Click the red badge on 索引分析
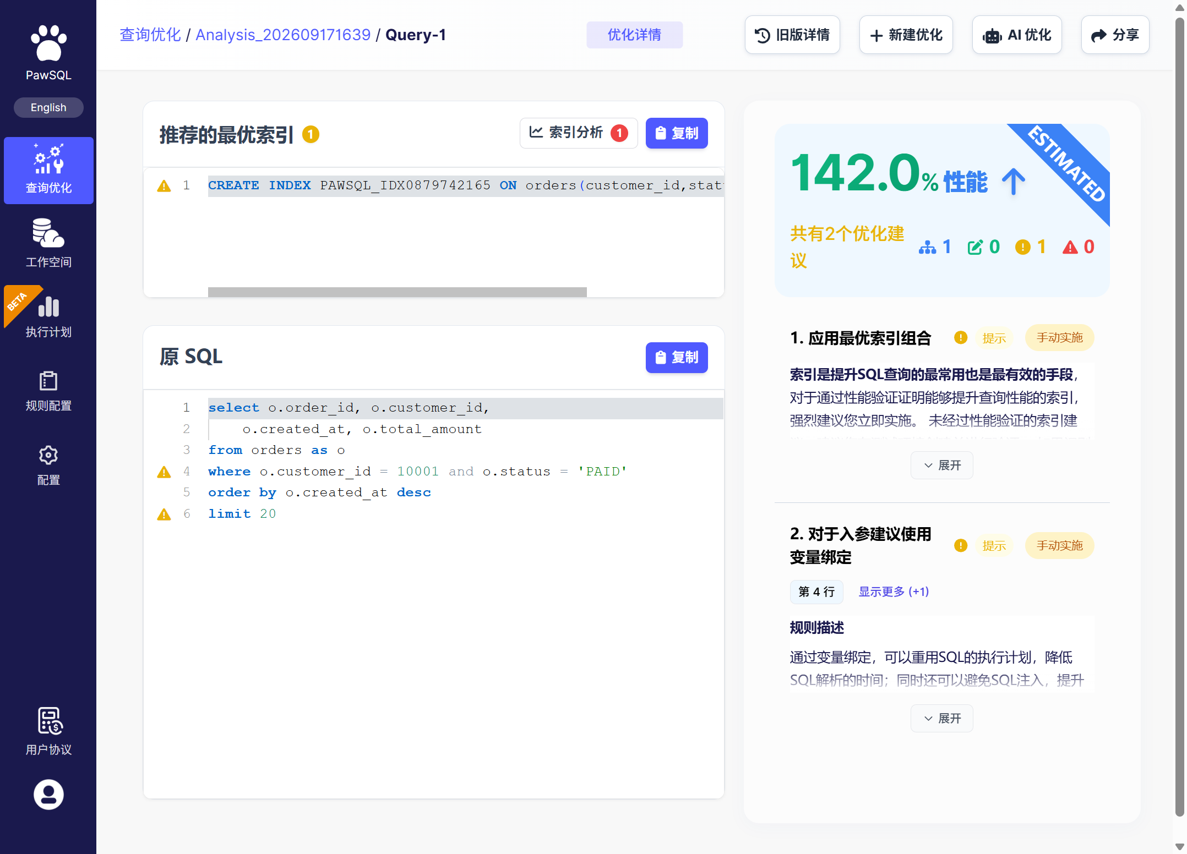Viewport: 1187px width, 854px height. [619, 133]
